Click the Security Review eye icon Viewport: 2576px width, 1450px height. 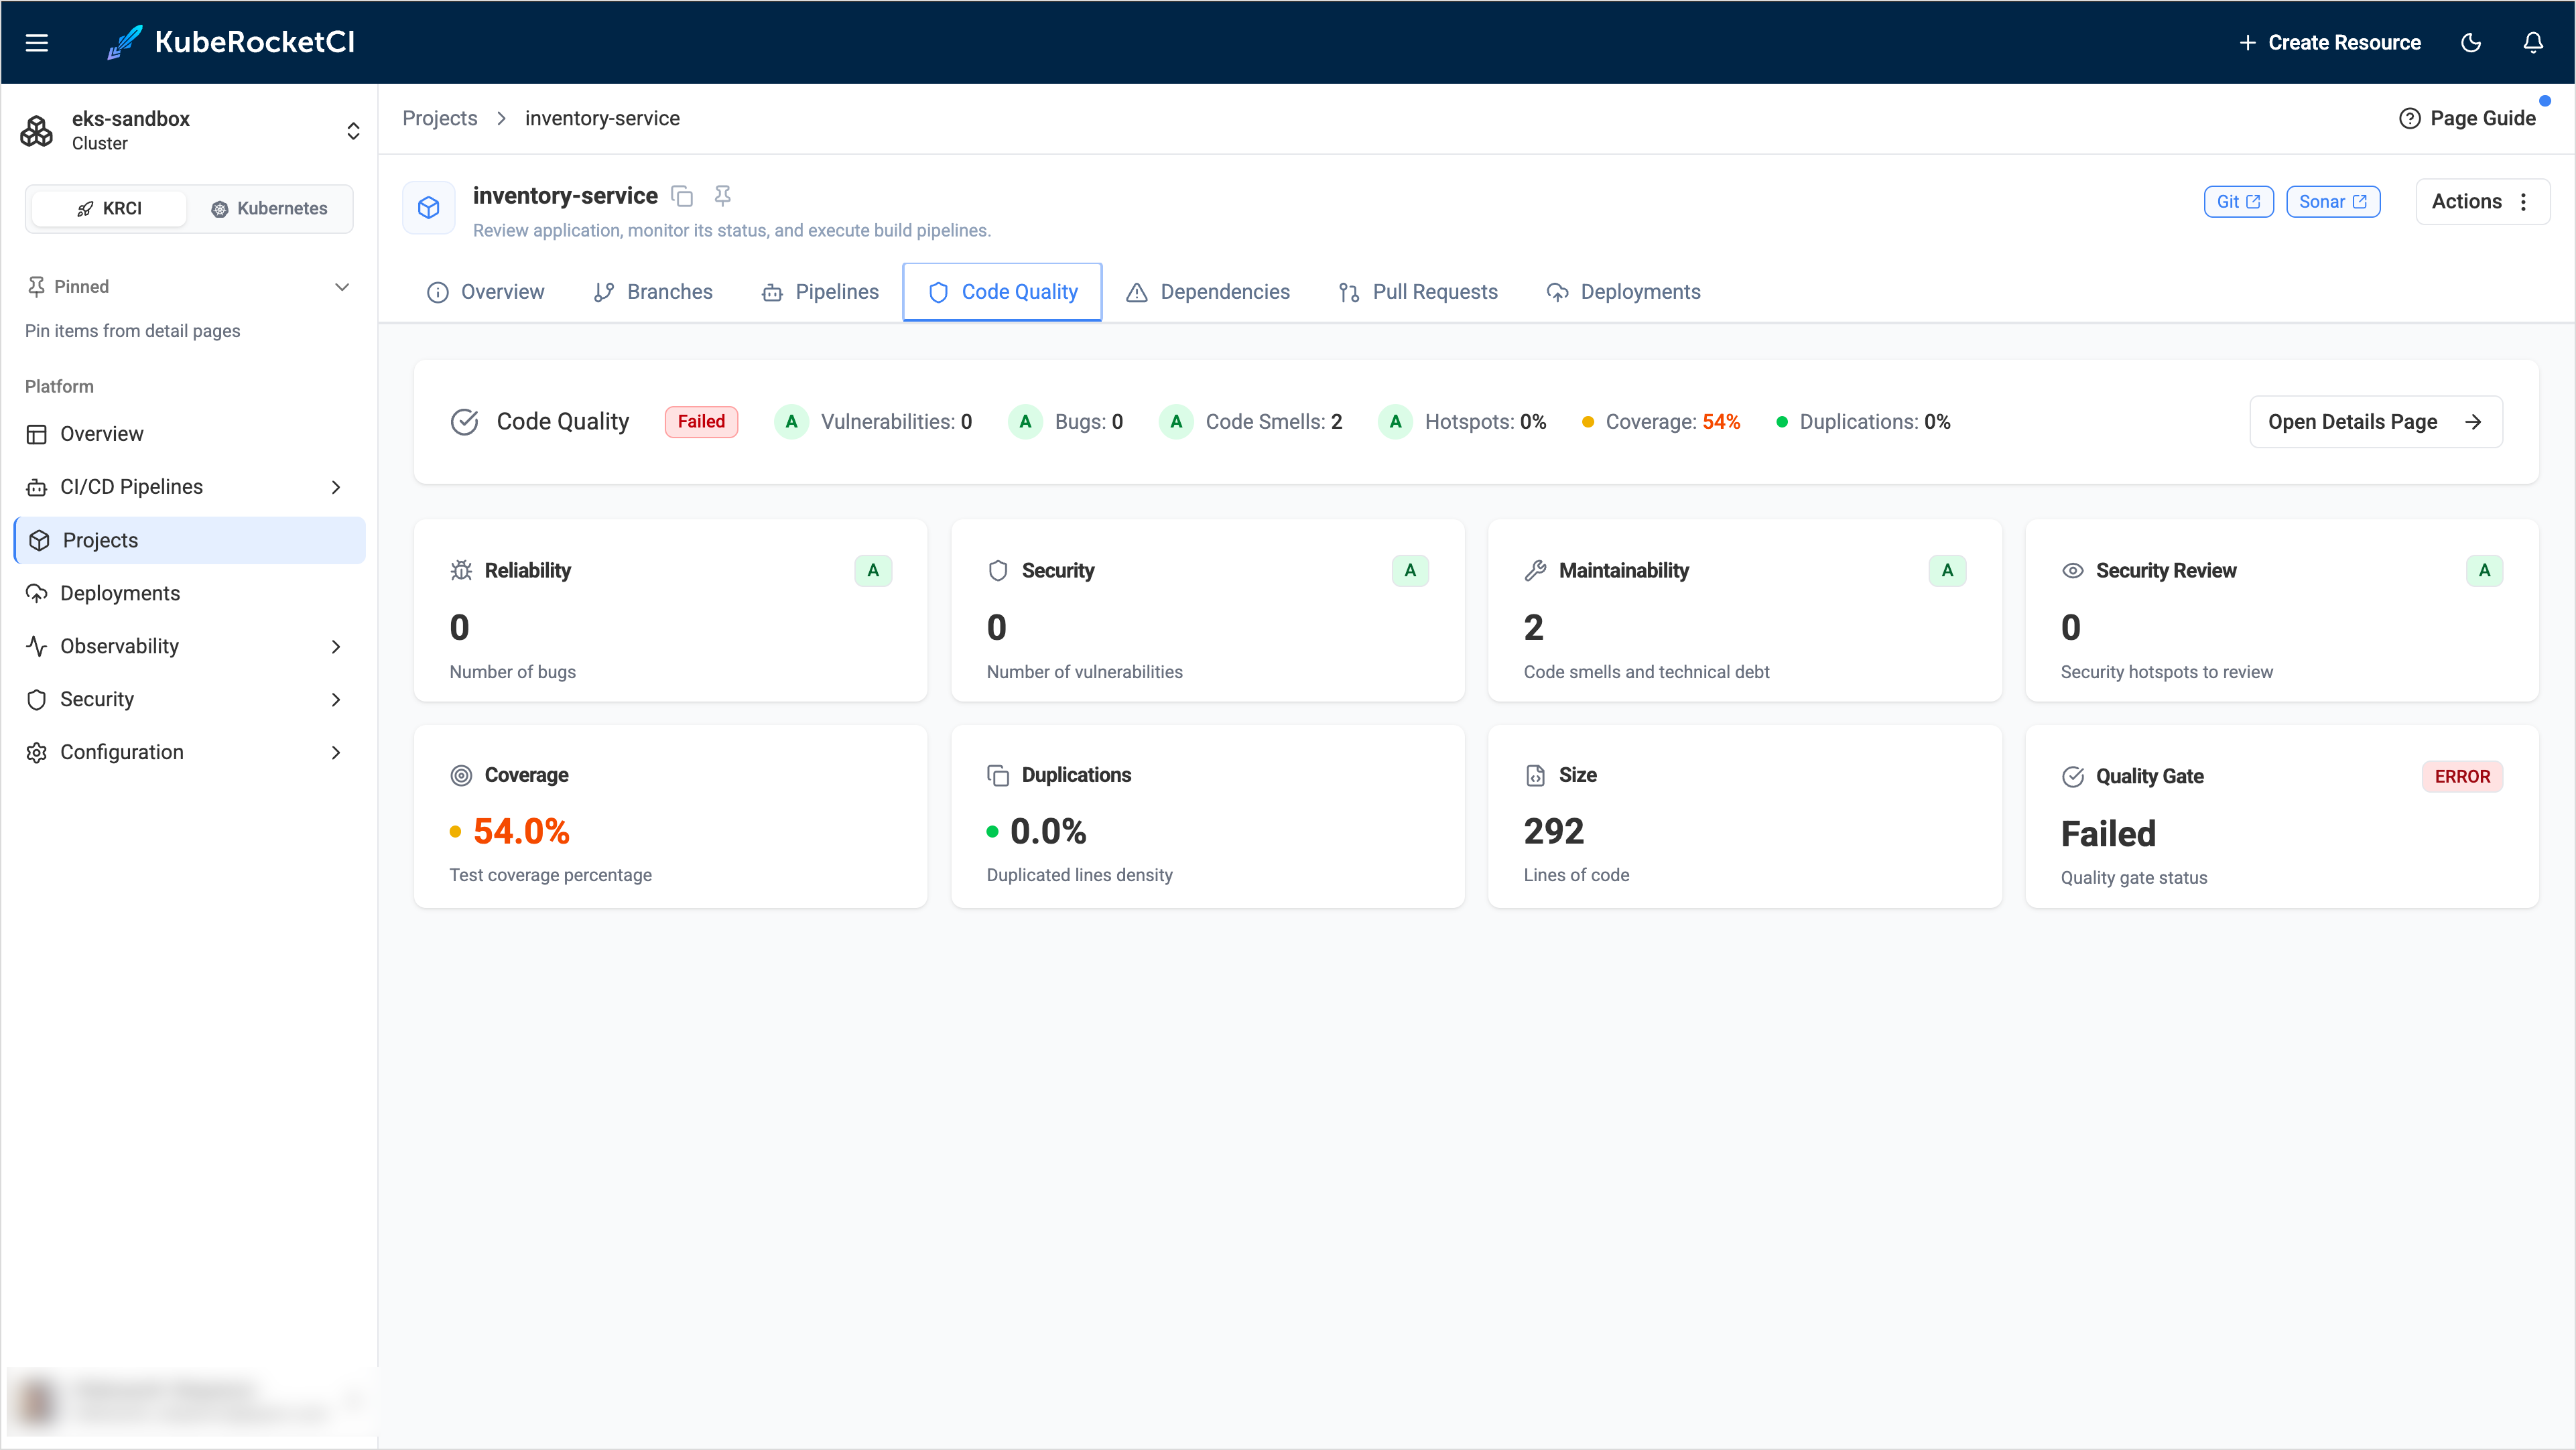click(x=2073, y=570)
